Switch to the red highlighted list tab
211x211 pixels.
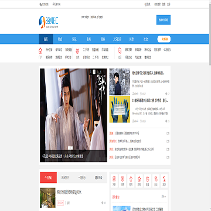point(48,178)
